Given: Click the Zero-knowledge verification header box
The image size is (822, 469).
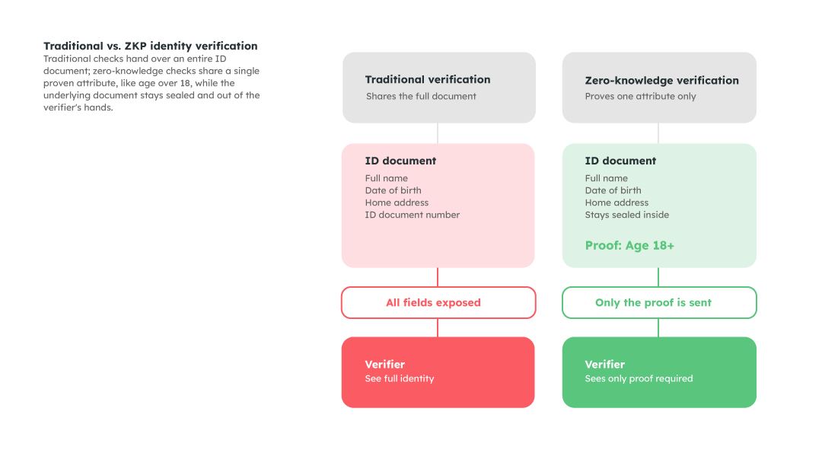Looking at the screenshot, I should (659, 88).
